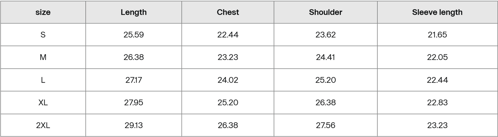Click the 'Sleeve length' column header
Image resolution: width=498 pixels, height=137 pixels.
(x=437, y=12)
